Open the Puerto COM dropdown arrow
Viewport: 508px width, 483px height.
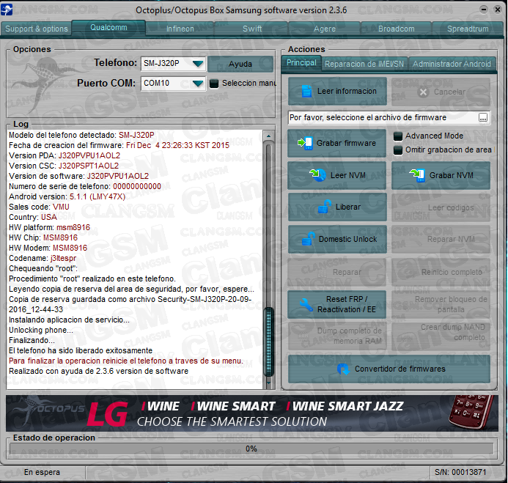(198, 84)
